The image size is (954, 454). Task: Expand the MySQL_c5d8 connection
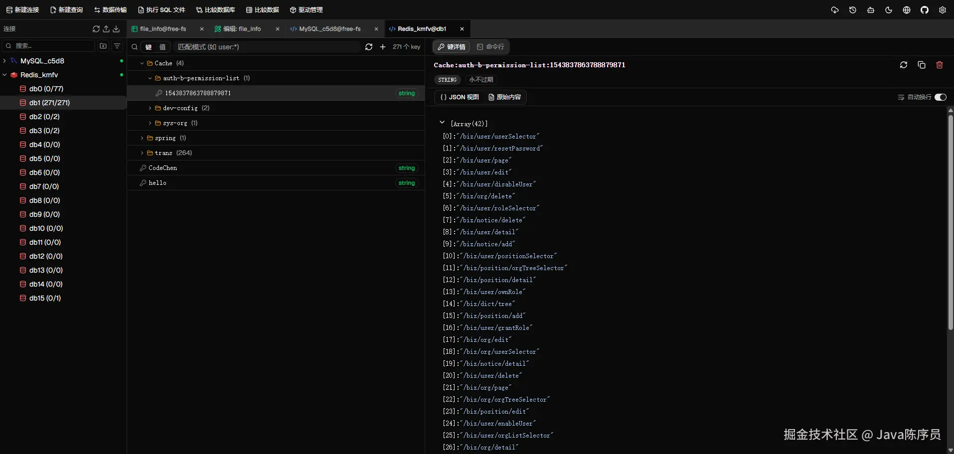[x=4, y=61]
